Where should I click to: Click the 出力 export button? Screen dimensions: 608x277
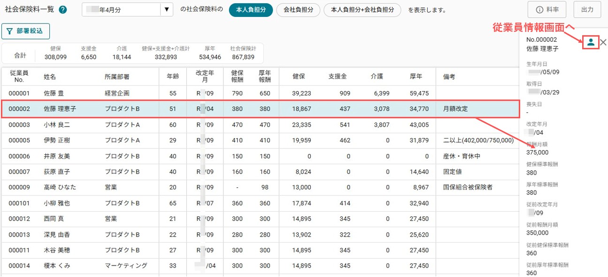point(587,9)
